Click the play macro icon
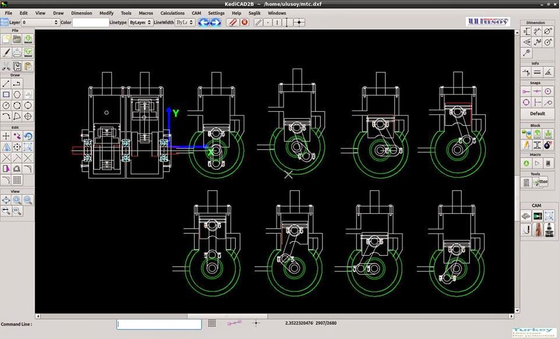559x339 pixels. 537,163
